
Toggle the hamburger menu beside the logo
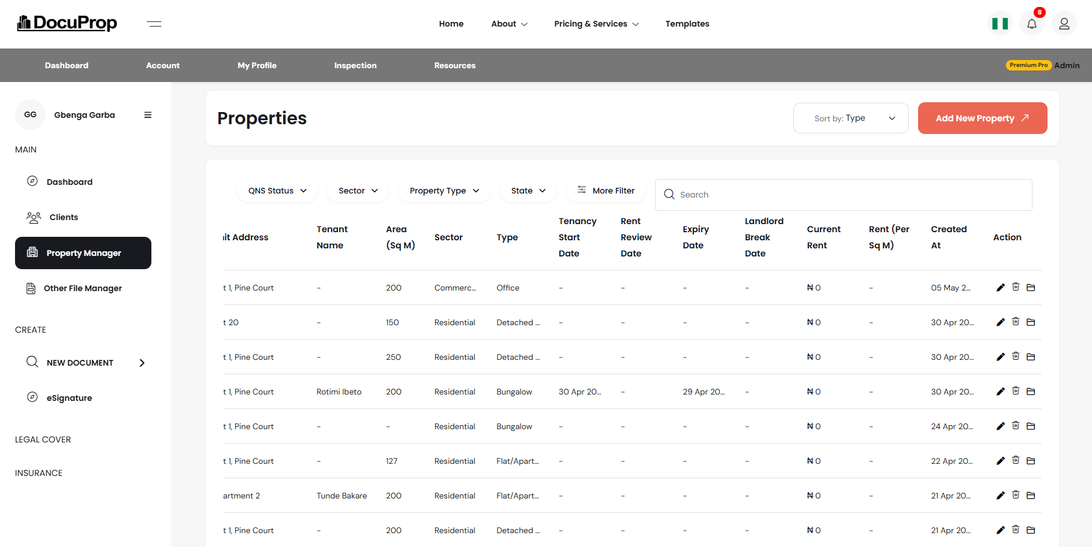[154, 24]
